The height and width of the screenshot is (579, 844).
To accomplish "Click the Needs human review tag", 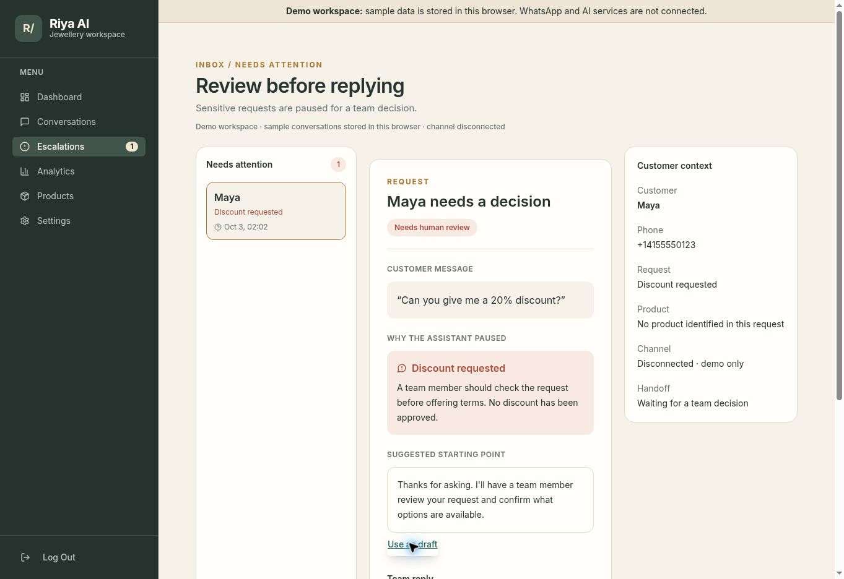I will click(x=432, y=228).
